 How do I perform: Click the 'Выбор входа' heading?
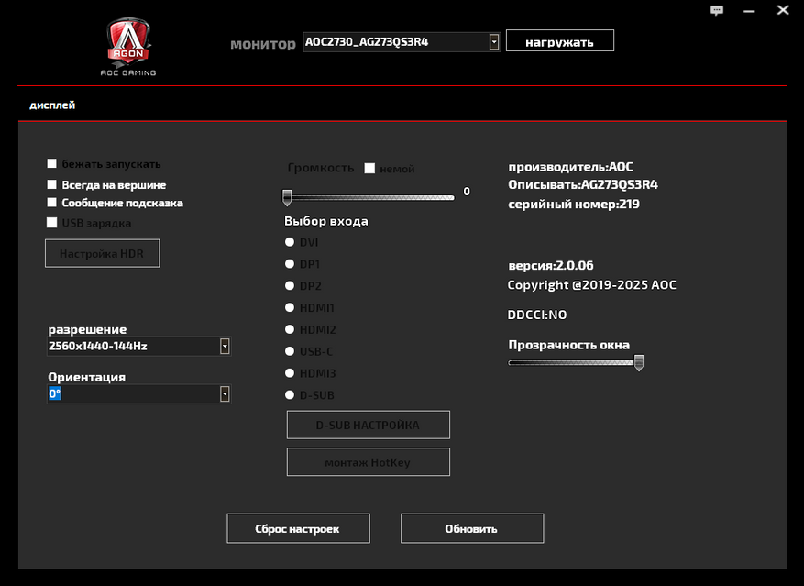326,221
